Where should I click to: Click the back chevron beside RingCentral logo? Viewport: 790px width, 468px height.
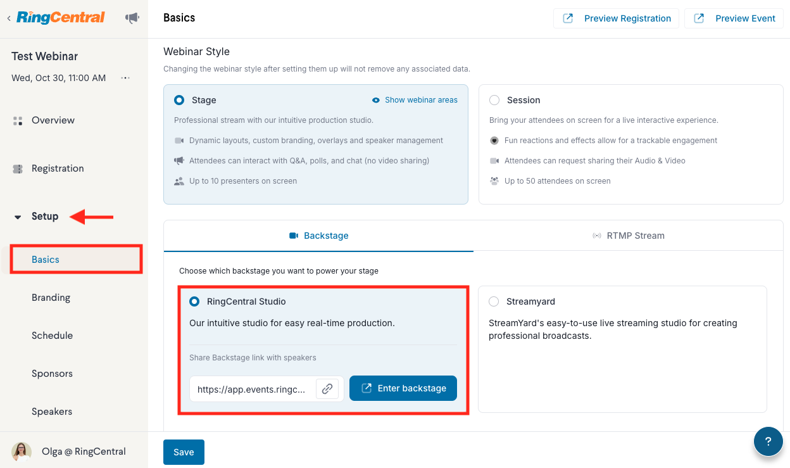9,18
